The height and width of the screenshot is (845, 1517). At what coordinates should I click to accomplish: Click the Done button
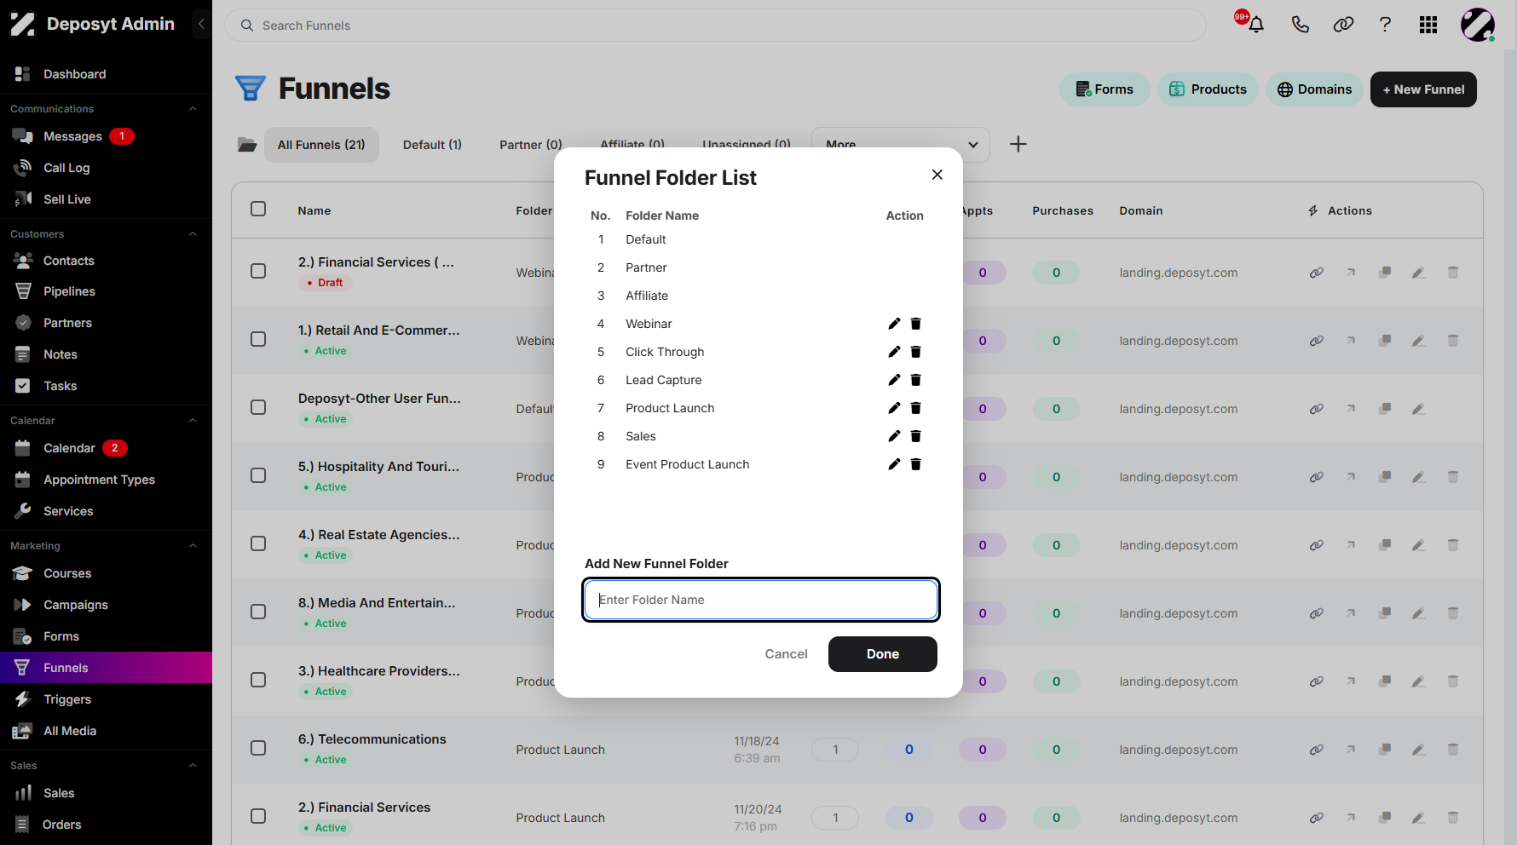[x=883, y=654]
